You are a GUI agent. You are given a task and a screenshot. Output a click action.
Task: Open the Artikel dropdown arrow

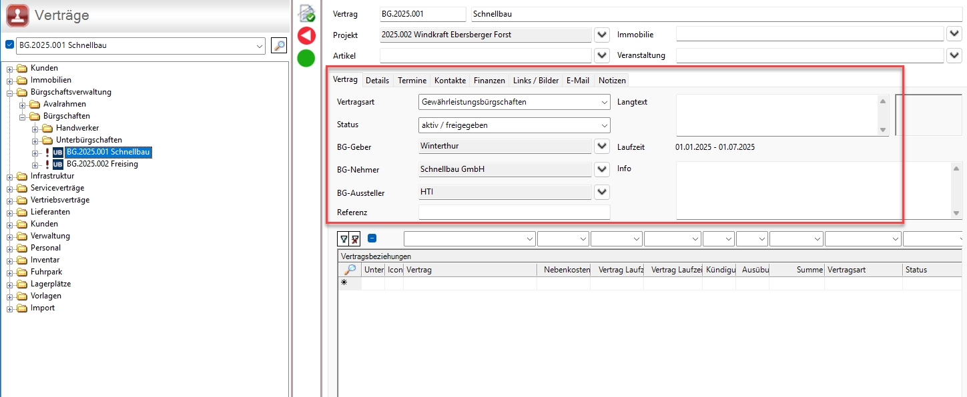pyautogui.click(x=602, y=55)
